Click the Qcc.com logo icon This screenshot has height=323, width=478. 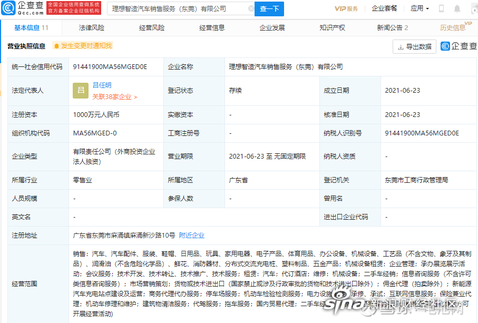tap(8, 8)
